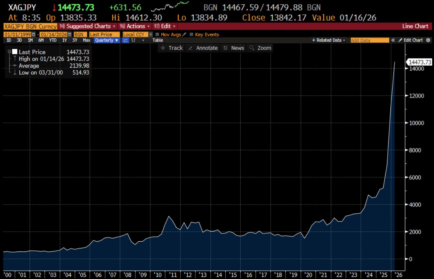
Task: Enable the Mov Avgs checkbox
Action: point(157,34)
